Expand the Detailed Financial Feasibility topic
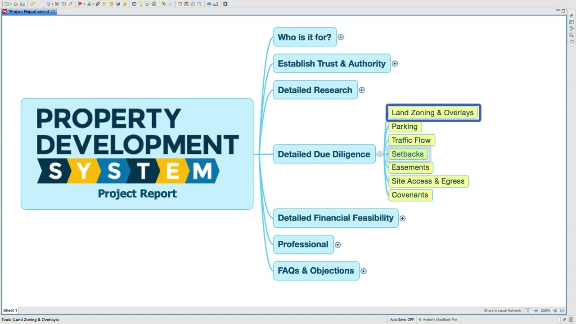Image resolution: width=576 pixels, height=324 pixels. tap(402, 218)
